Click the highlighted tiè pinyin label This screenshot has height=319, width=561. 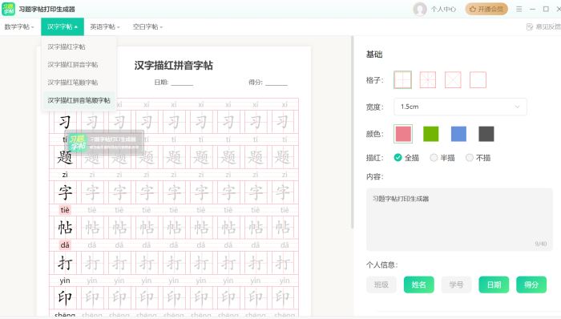point(65,210)
